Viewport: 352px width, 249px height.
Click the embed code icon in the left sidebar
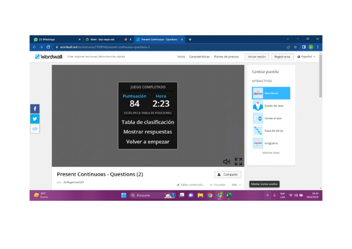(x=35, y=129)
